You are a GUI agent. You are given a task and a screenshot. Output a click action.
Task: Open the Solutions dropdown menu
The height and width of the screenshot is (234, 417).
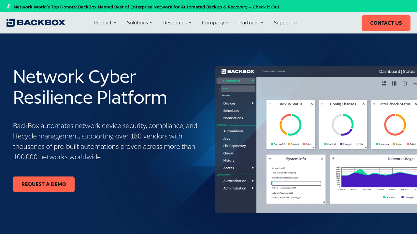[x=140, y=23]
